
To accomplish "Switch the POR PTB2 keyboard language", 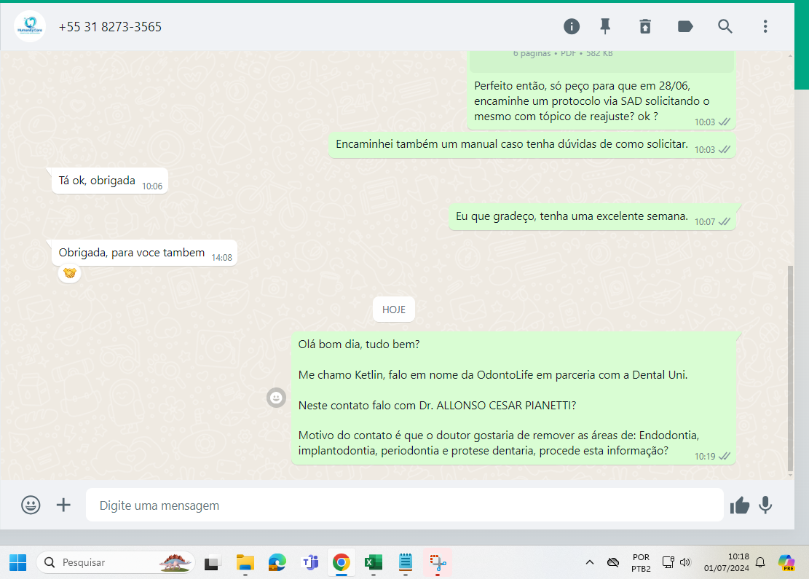I will click(641, 562).
